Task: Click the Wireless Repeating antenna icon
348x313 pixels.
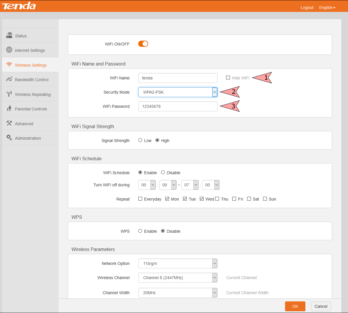Action: [x=9, y=94]
